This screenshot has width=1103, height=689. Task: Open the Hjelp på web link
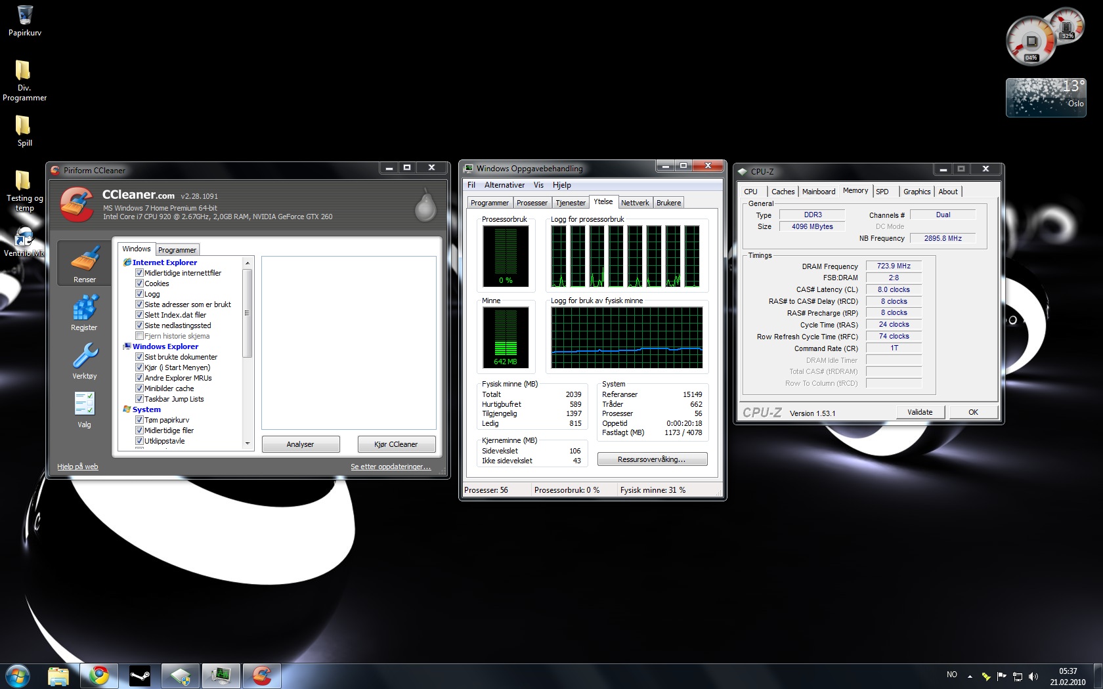tap(77, 467)
